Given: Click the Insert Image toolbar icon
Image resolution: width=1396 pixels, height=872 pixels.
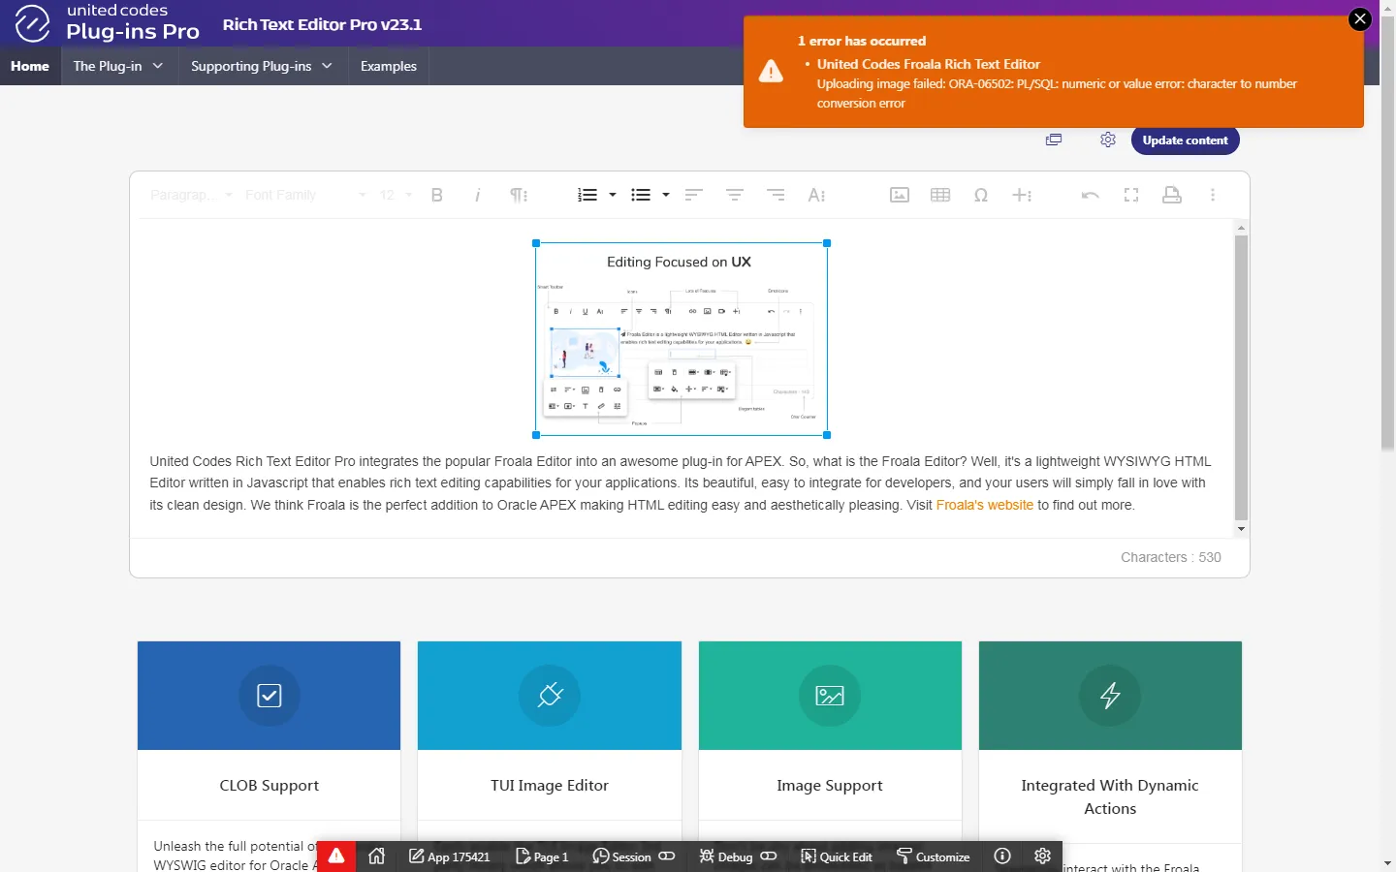Looking at the screenshot, I should pyautogui.click(x=899, y=195).
